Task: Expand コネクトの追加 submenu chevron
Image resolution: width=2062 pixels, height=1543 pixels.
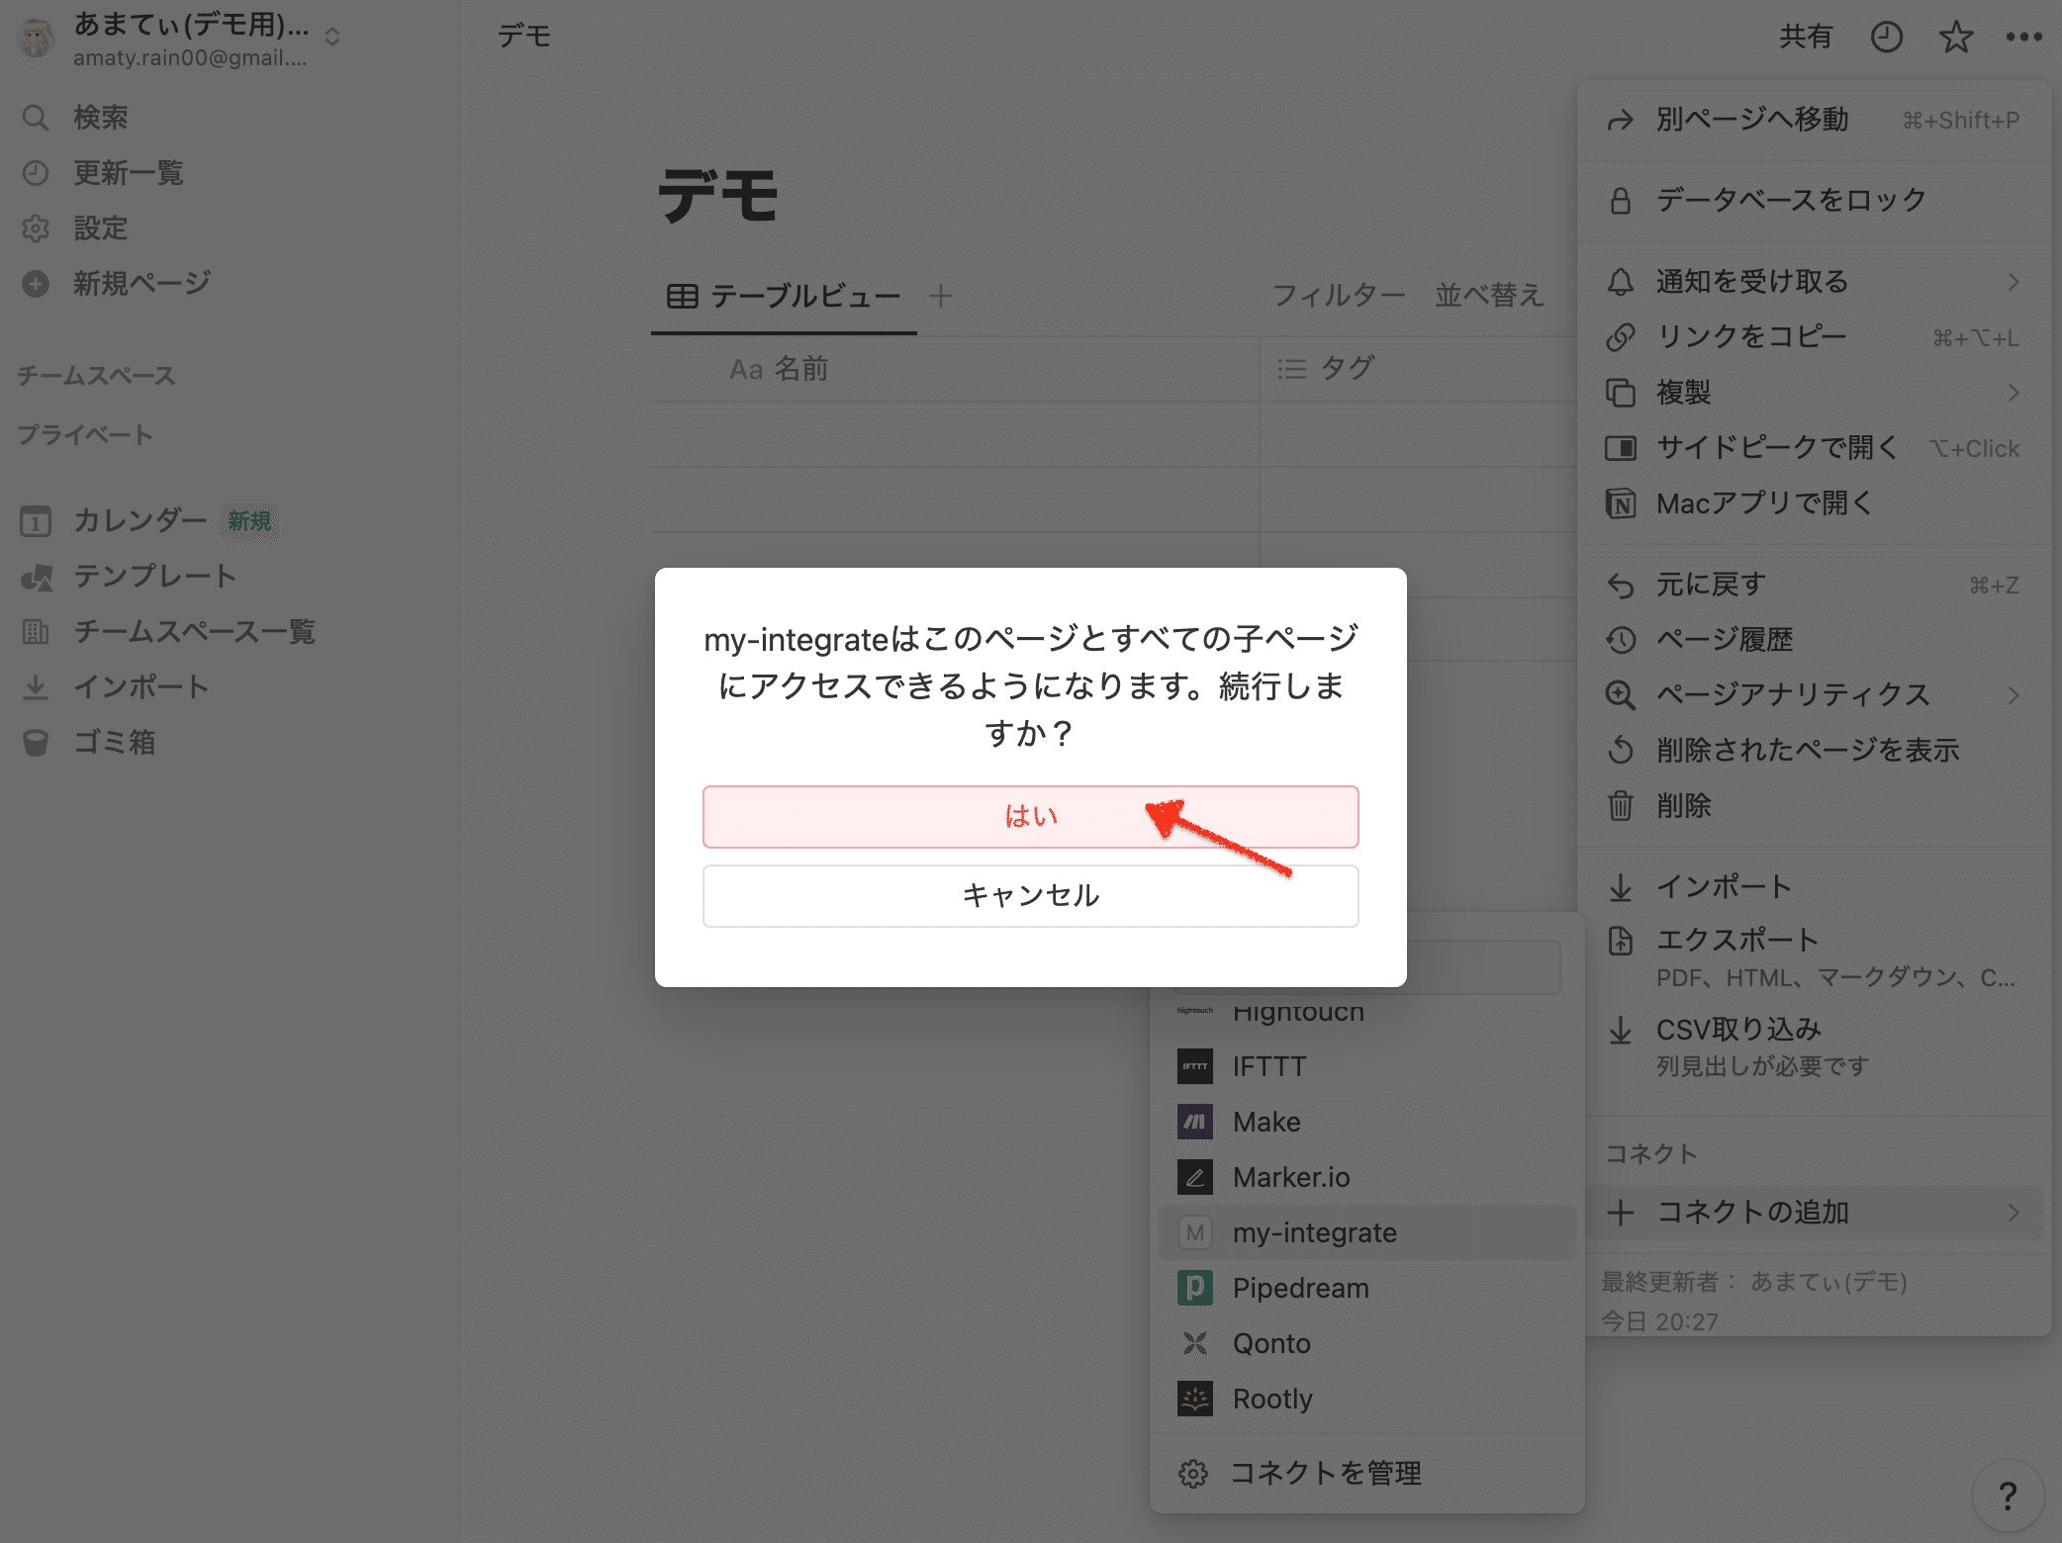Action: (2013, 1212)
